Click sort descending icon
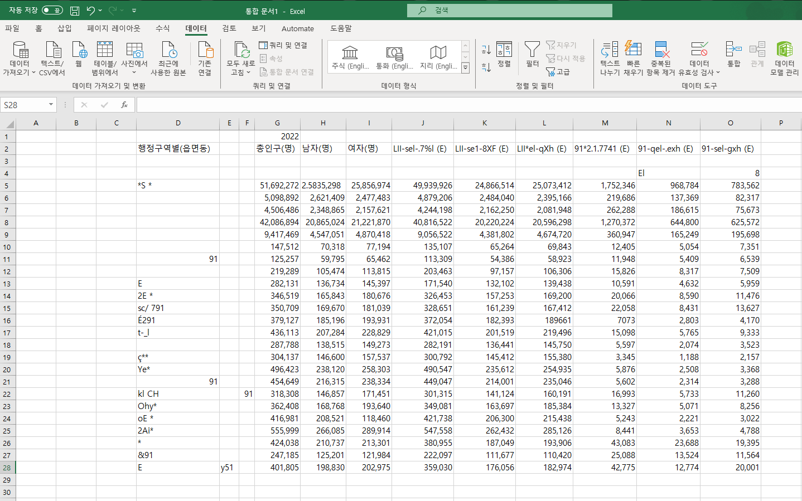 486,67
